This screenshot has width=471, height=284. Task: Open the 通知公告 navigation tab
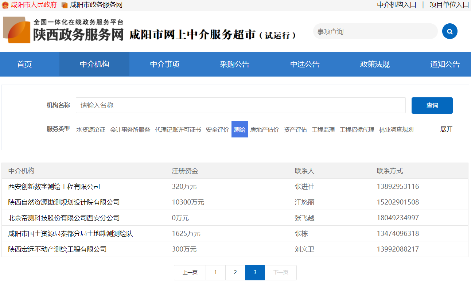point(445,64)
